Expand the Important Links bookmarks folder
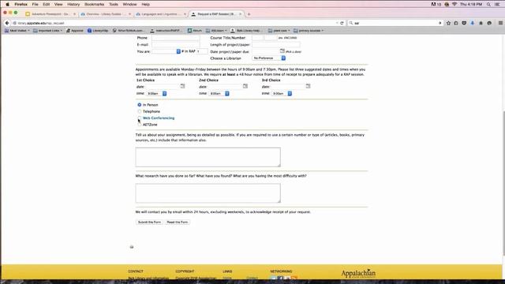 47,31
